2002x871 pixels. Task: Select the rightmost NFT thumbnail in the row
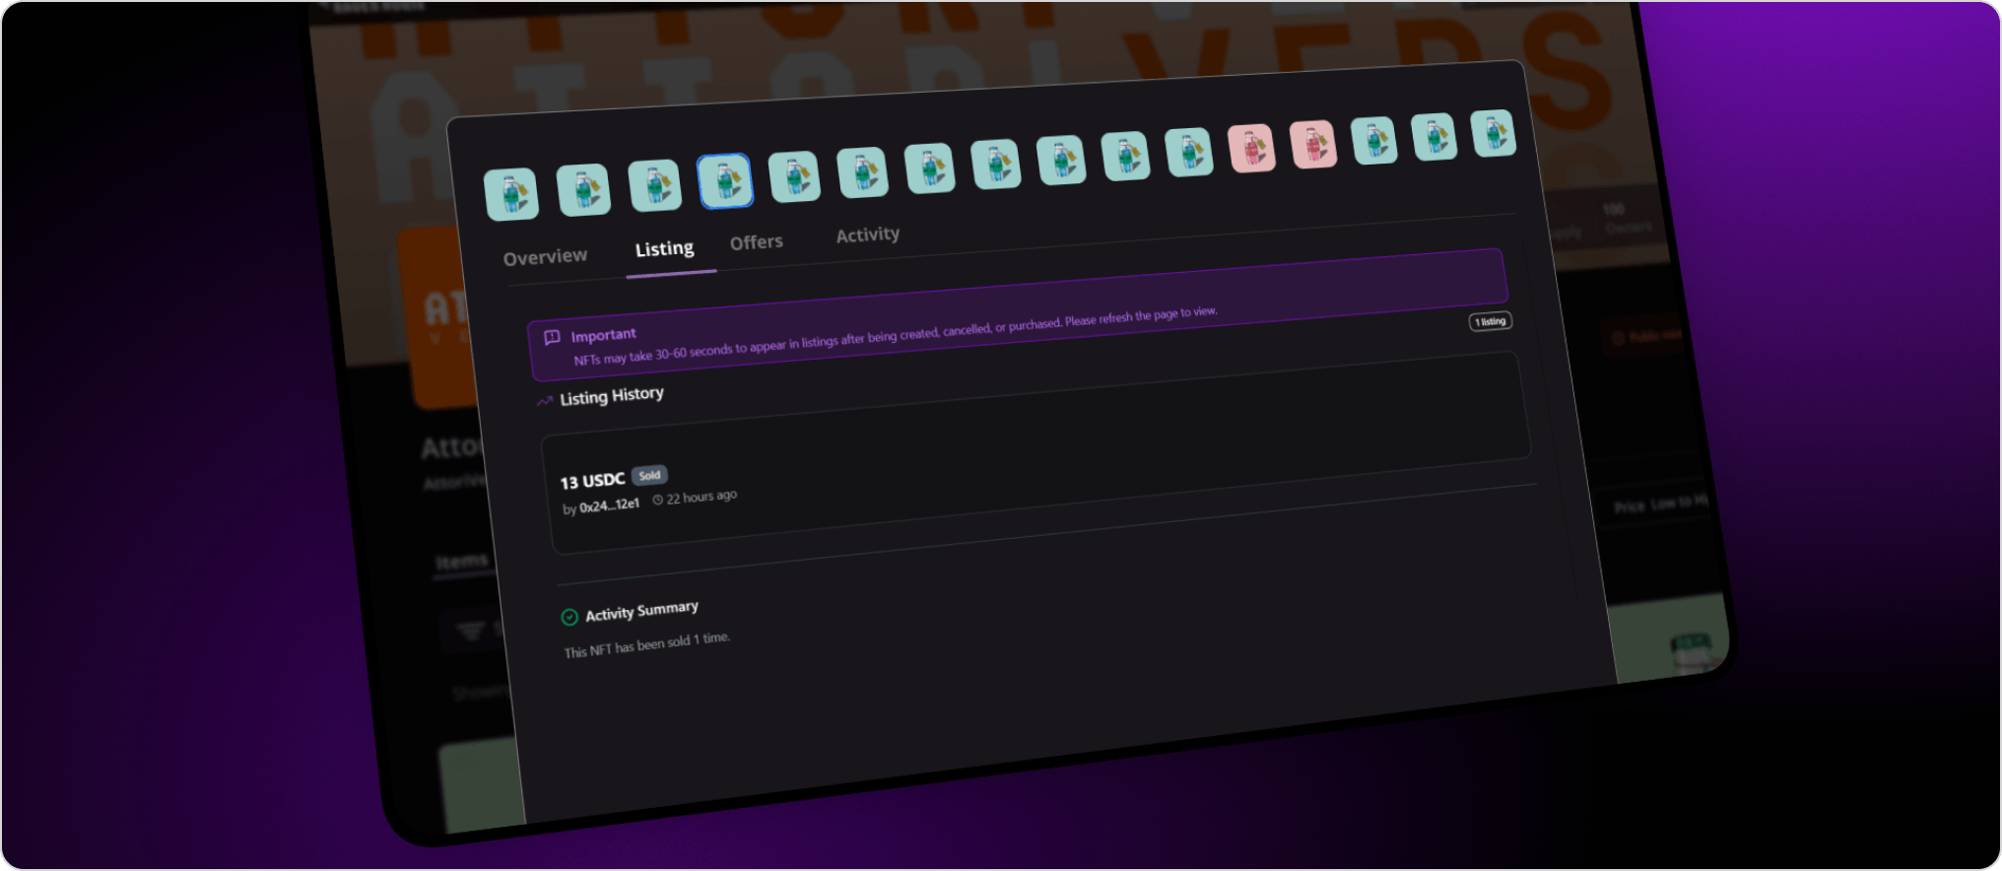coord(1494,133)
